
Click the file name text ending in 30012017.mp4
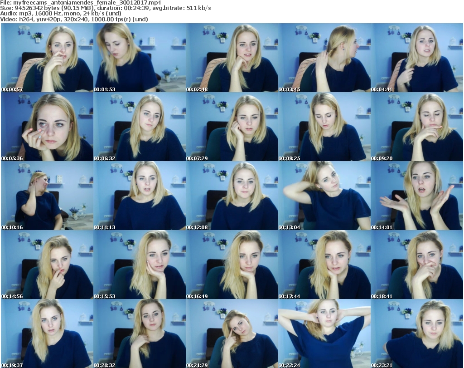coord(87,3)
